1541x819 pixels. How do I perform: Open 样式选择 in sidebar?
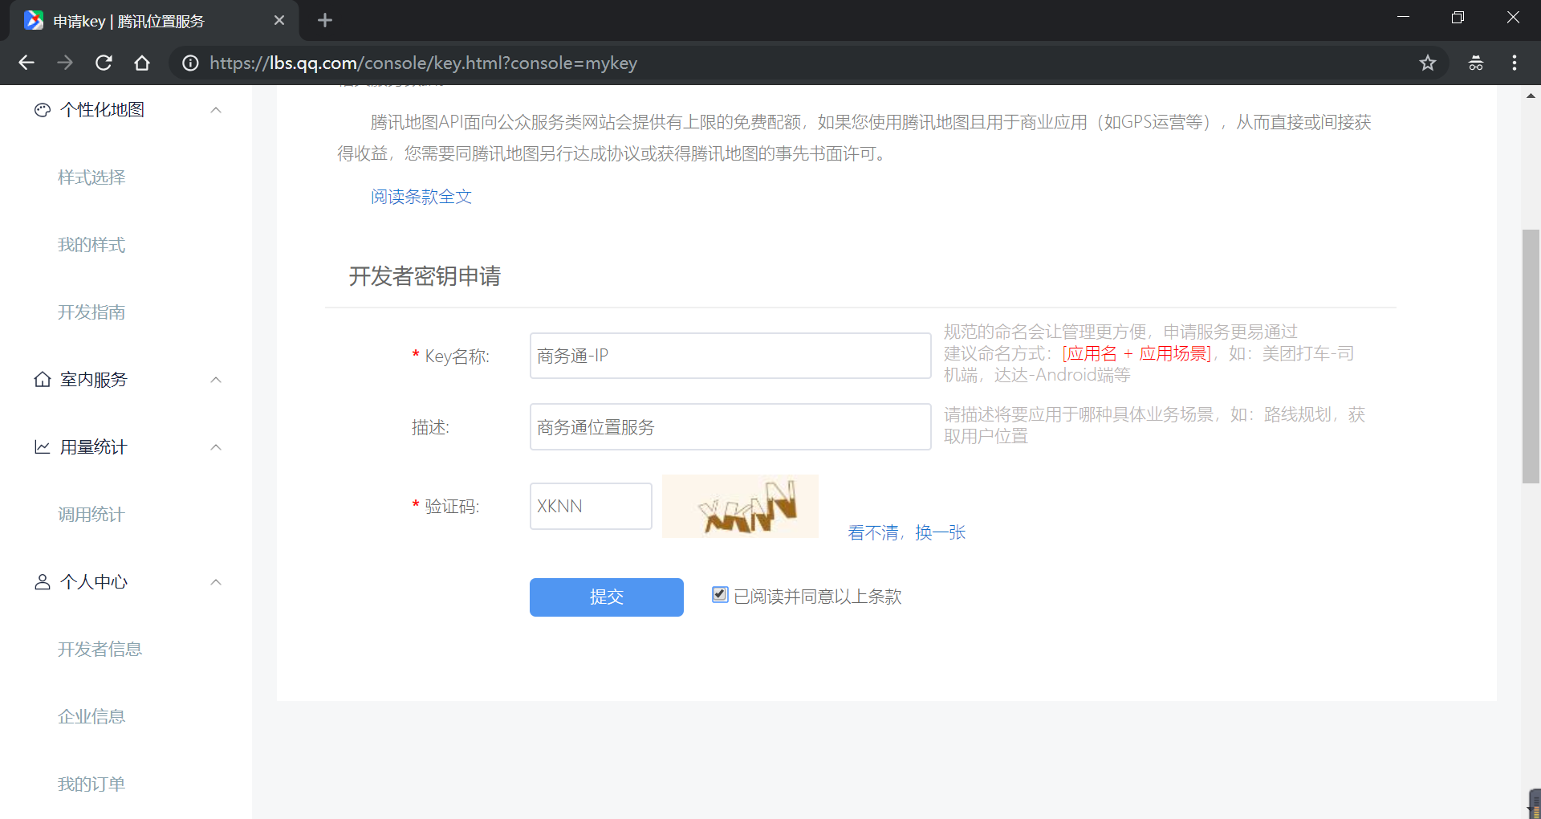click(x=91, y=177)
